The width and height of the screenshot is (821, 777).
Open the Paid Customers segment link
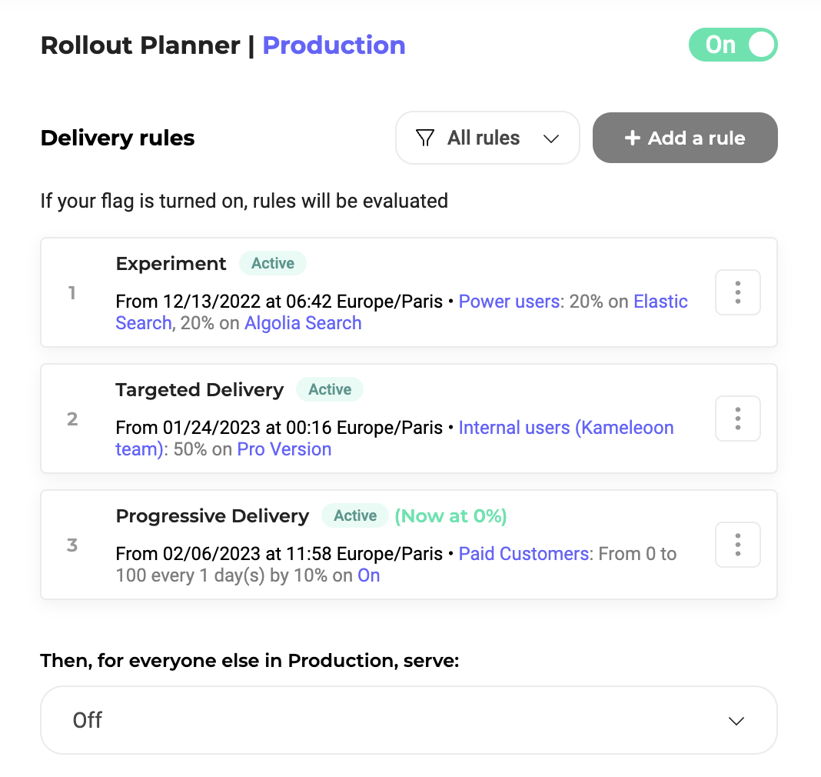(x=524, y=554)
